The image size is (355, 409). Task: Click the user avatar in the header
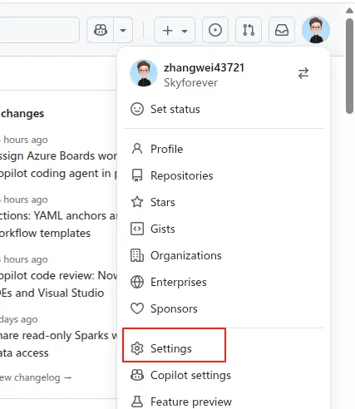click(x=316, y=30)
